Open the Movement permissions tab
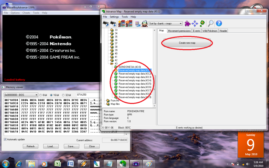Viewport: 269px width, 168px height. (179, 31)
